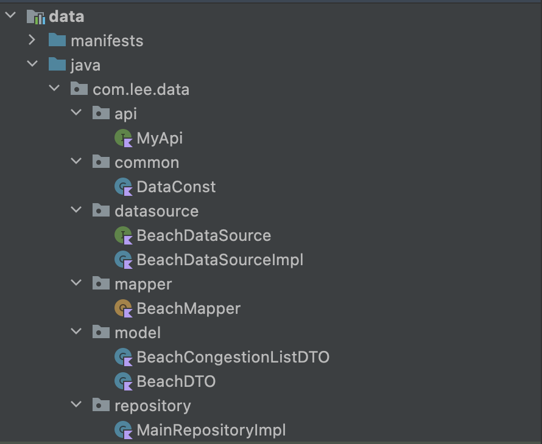Collapse the api package

[x=76, y=112]
